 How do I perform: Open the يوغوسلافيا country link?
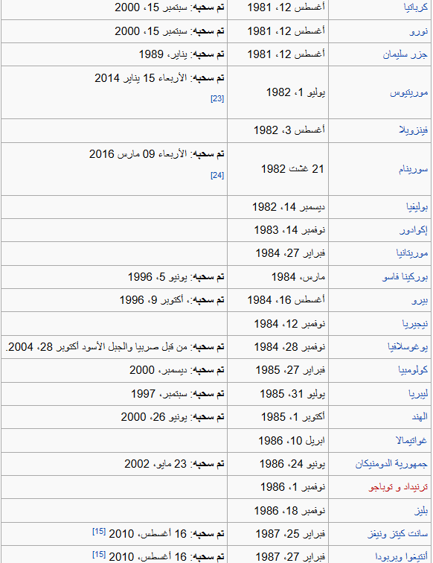coord(408,347)
